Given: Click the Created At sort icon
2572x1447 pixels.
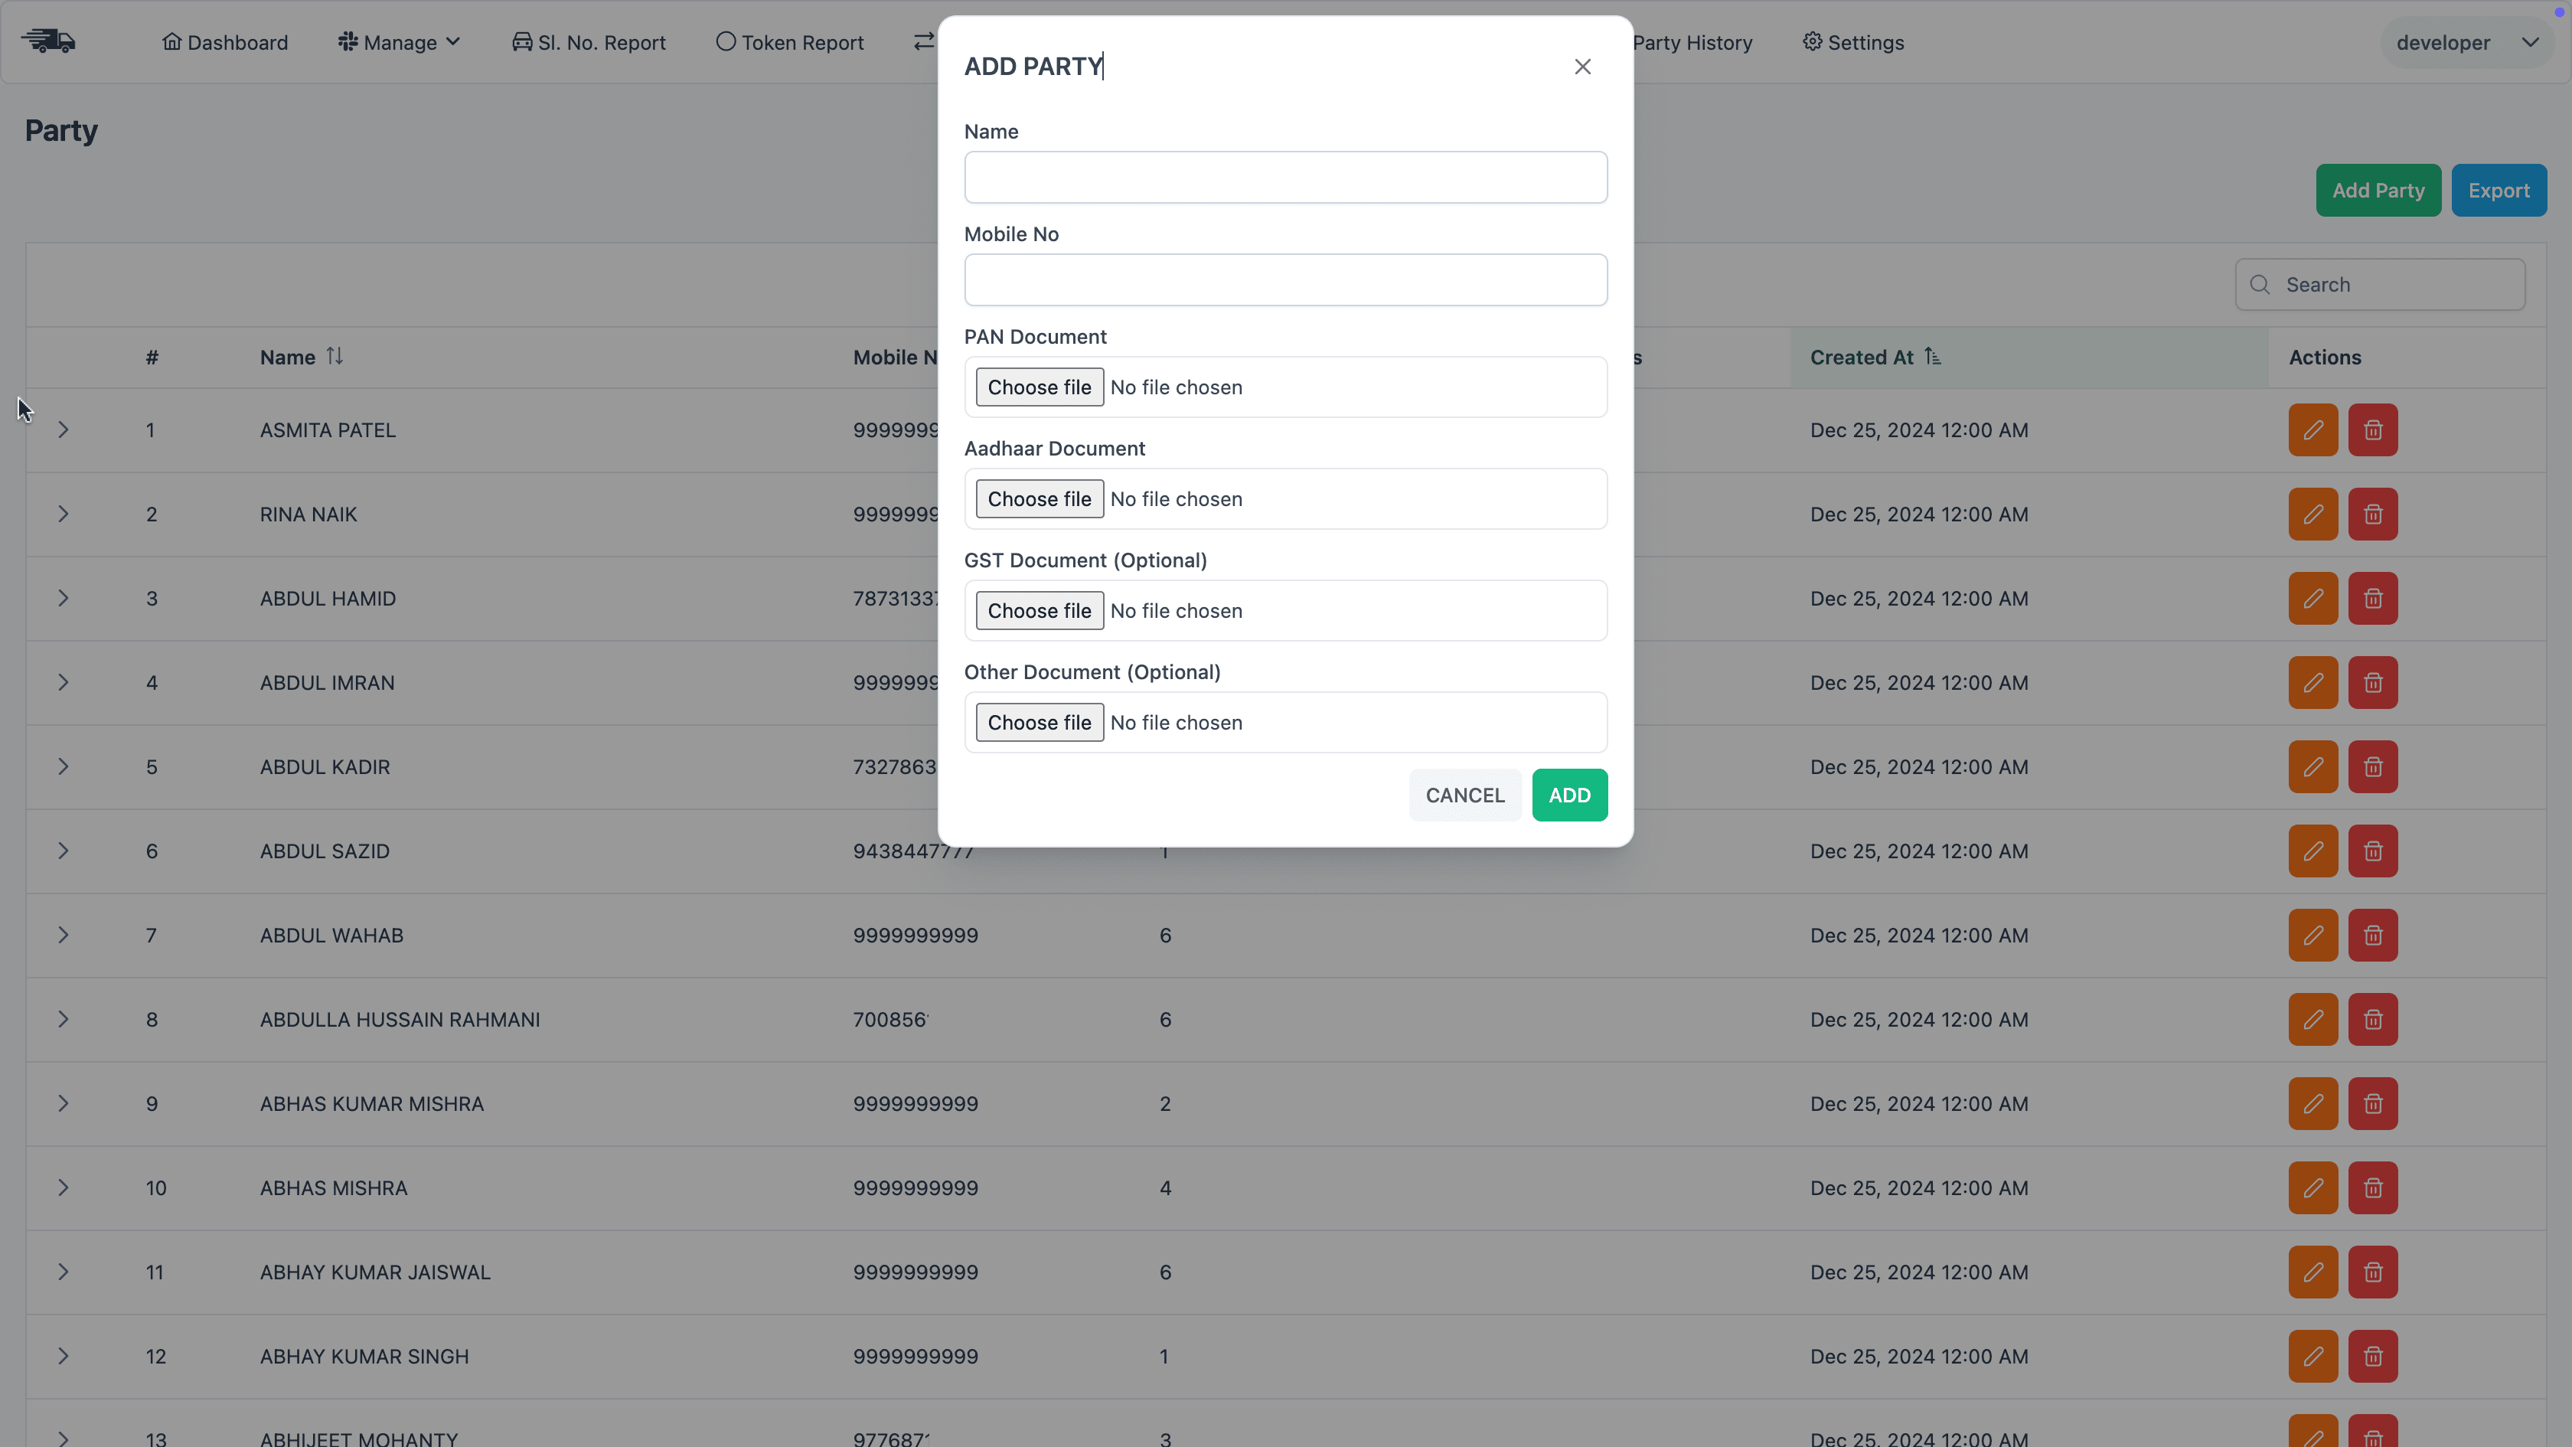Looking at the screenshot, I should pyautogui.click(x=1933, y=357).
